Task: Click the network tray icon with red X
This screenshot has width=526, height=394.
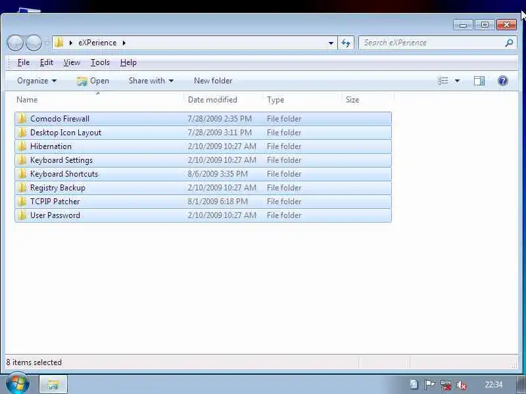Action: point(446,385)
